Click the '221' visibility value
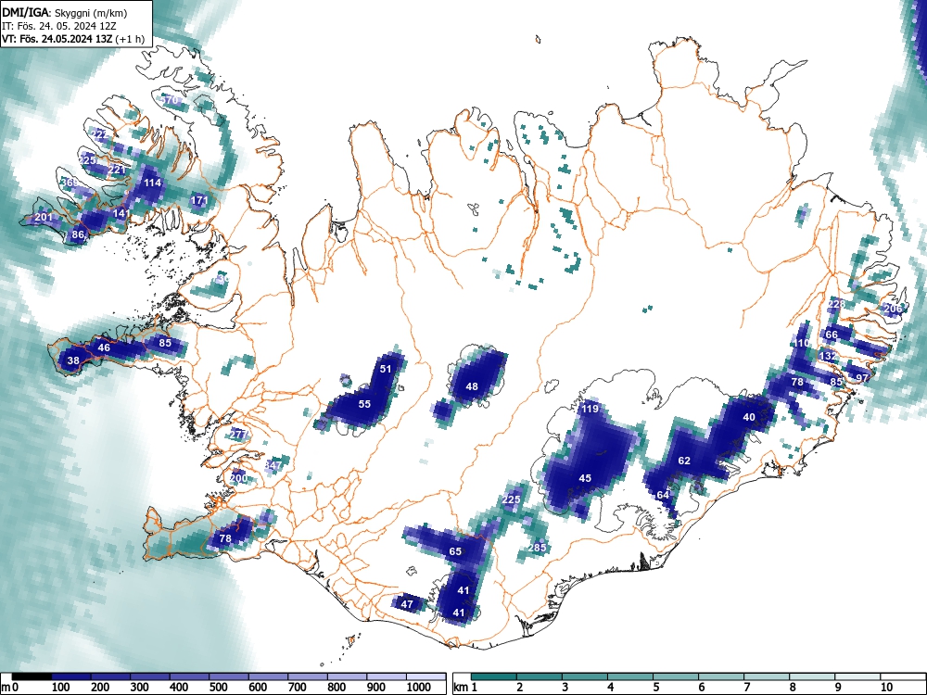The image size is (927, 695). (x=117, y=170)
